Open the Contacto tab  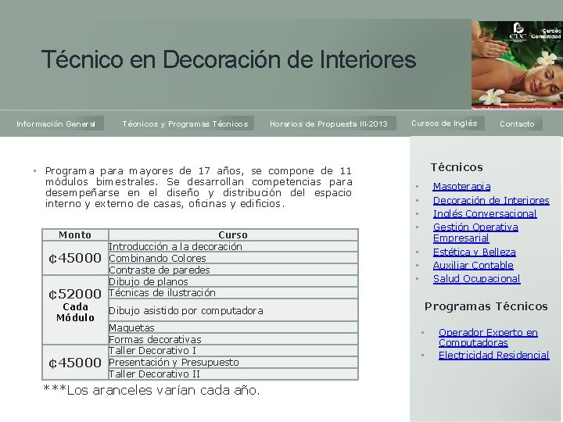coord(517,123)
